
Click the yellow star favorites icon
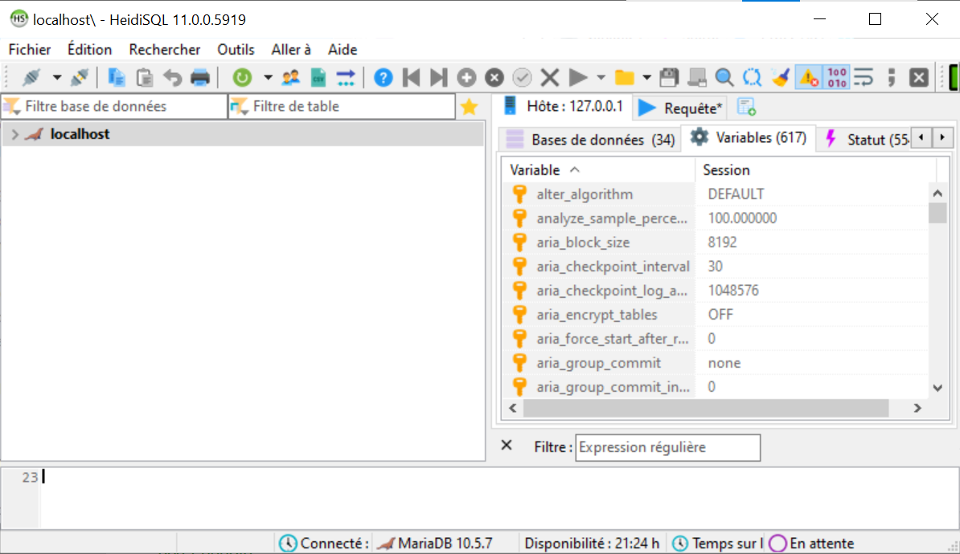pos(470,107)
